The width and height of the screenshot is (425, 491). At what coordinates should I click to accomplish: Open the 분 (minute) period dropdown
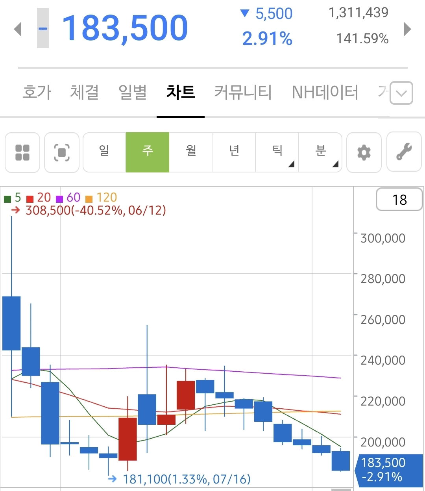pos(321,152)
